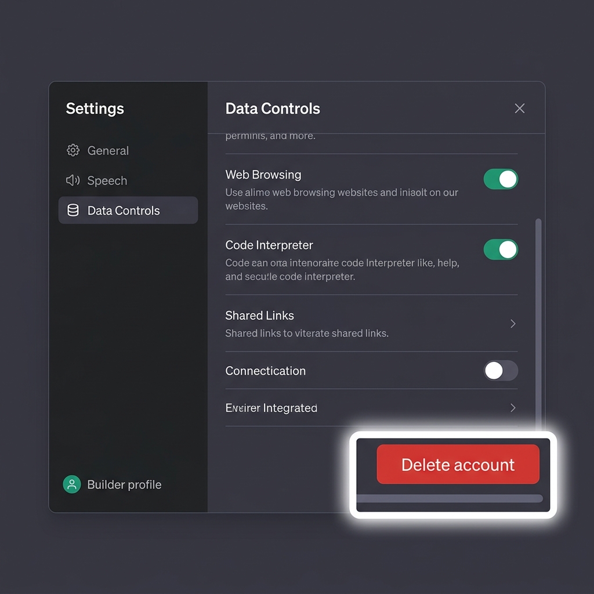Screen dimensions: 594x594
Task: Turn off the Web Browsing toggle
Action: 501,179
